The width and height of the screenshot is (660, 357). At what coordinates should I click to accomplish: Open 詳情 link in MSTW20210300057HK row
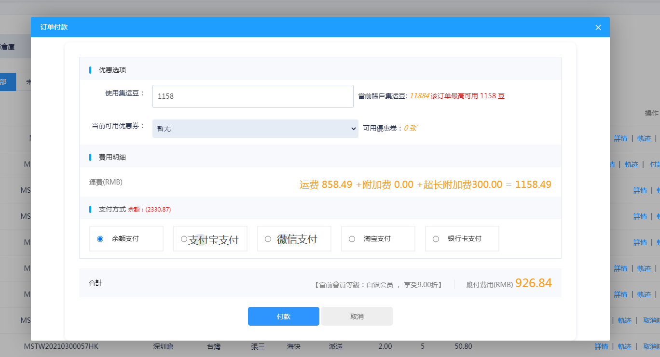[x=601, y=346]
